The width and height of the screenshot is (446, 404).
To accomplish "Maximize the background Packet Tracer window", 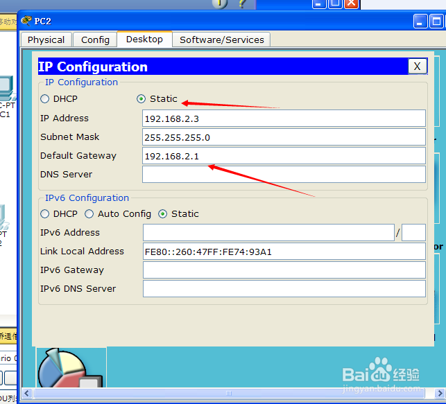I will [335, 3].
